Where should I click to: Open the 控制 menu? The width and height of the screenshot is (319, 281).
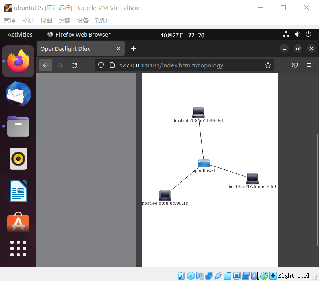click(28, 21)
